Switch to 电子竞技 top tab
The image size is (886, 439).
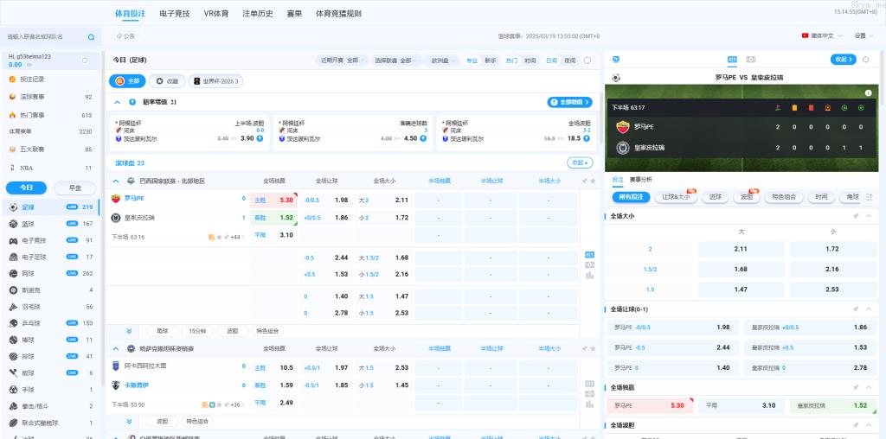[177, 14]
